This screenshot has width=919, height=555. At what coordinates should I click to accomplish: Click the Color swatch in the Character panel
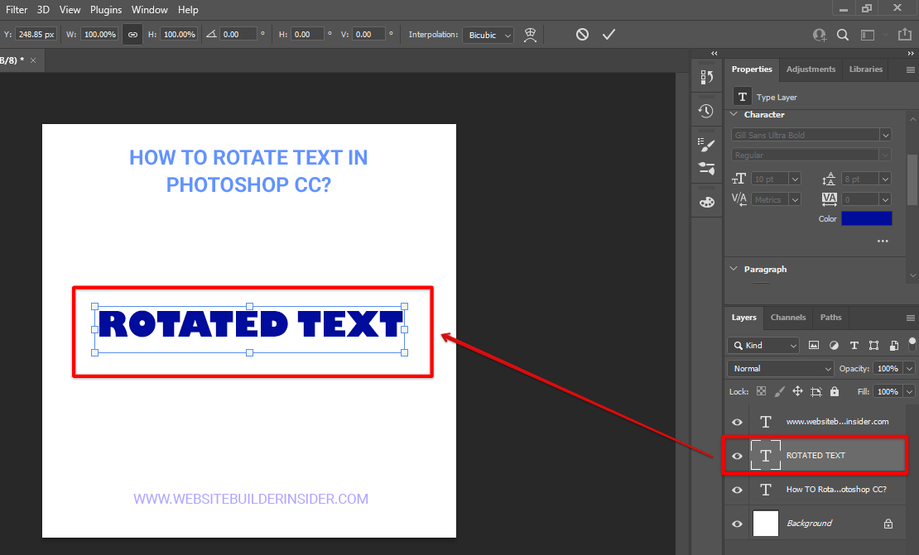click(x=867, y=218)
